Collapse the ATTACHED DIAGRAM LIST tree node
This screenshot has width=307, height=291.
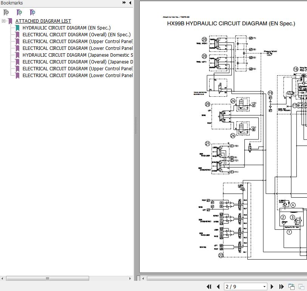(3, 21)
